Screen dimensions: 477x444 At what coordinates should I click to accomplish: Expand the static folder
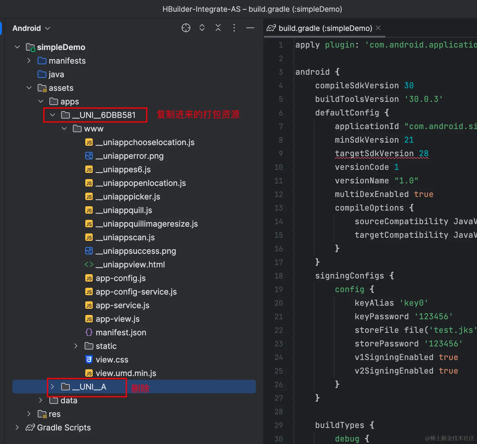point(76,346)
